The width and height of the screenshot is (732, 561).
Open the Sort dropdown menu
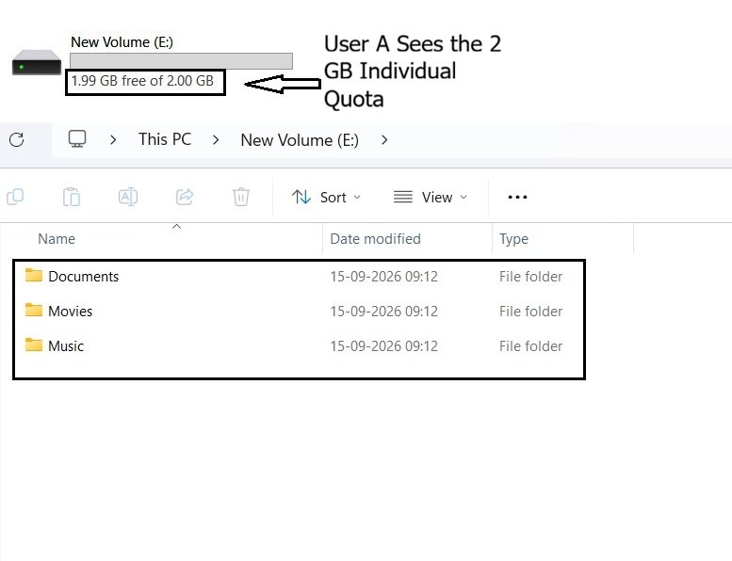coord(326,198)
